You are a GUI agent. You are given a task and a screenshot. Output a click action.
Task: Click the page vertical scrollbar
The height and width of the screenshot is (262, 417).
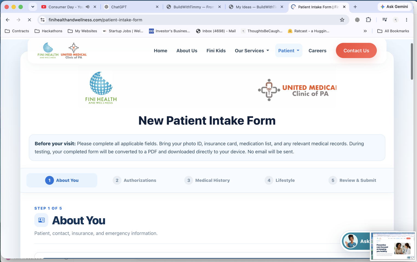click(412, 61)
